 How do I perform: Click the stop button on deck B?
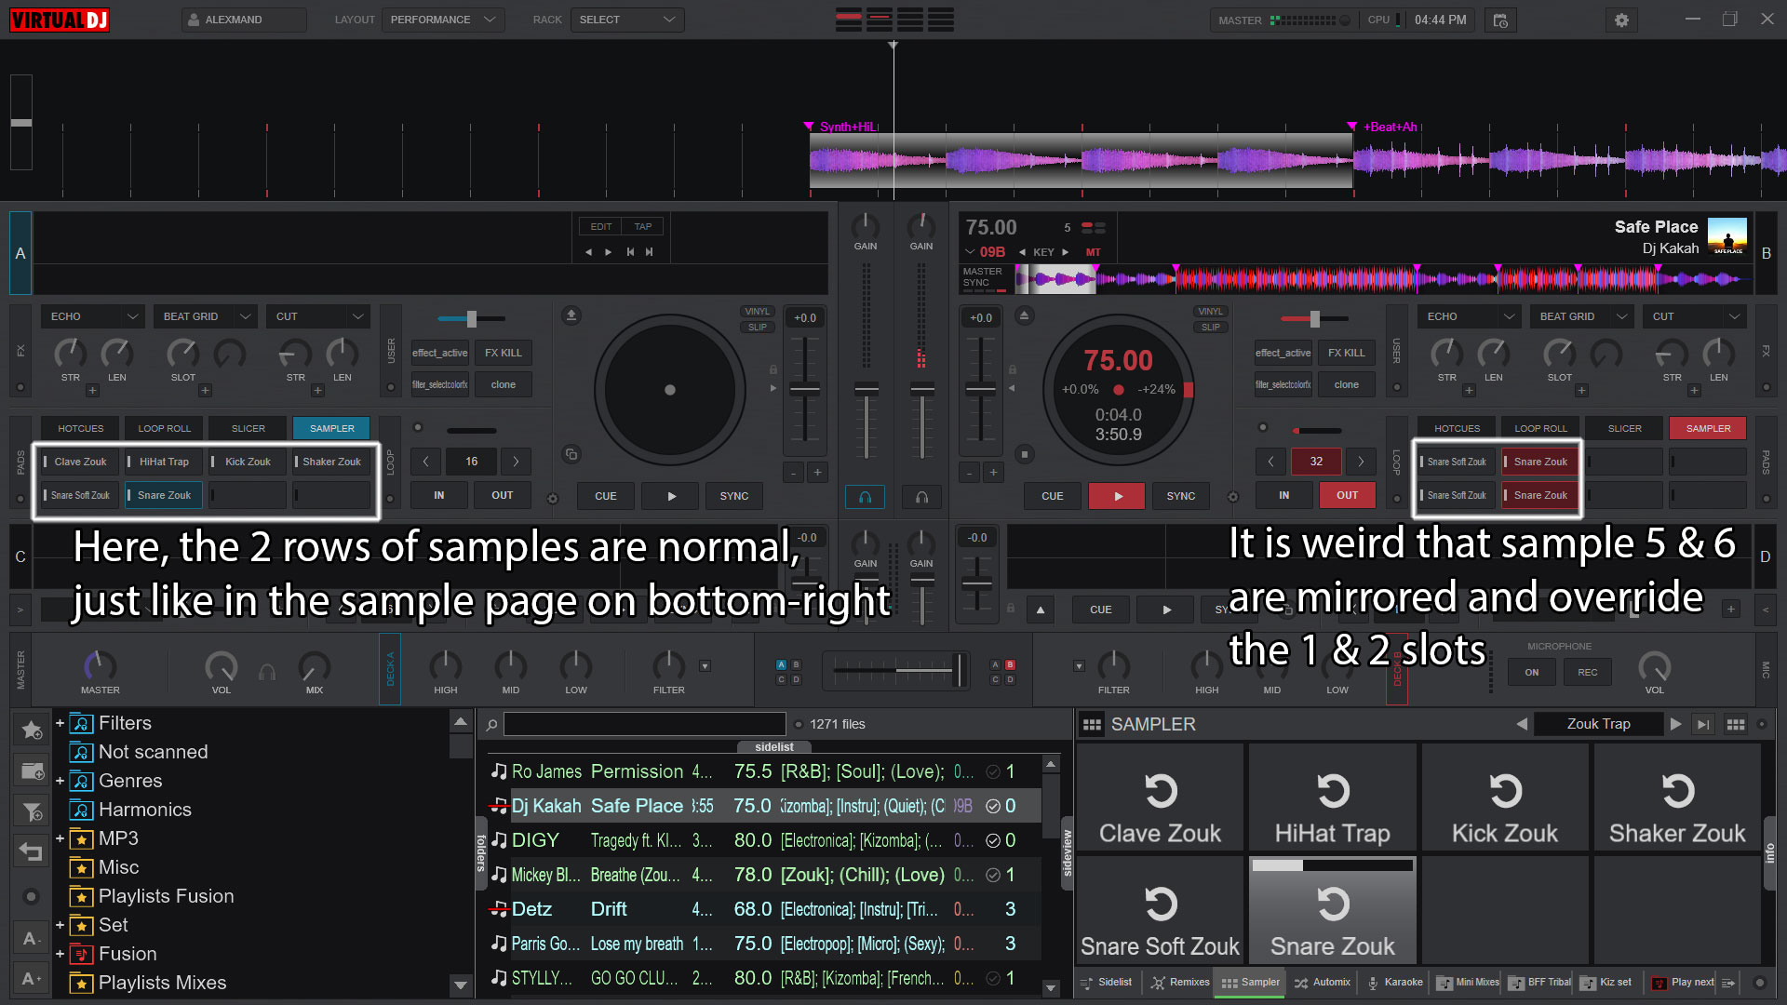point(1024,454)
